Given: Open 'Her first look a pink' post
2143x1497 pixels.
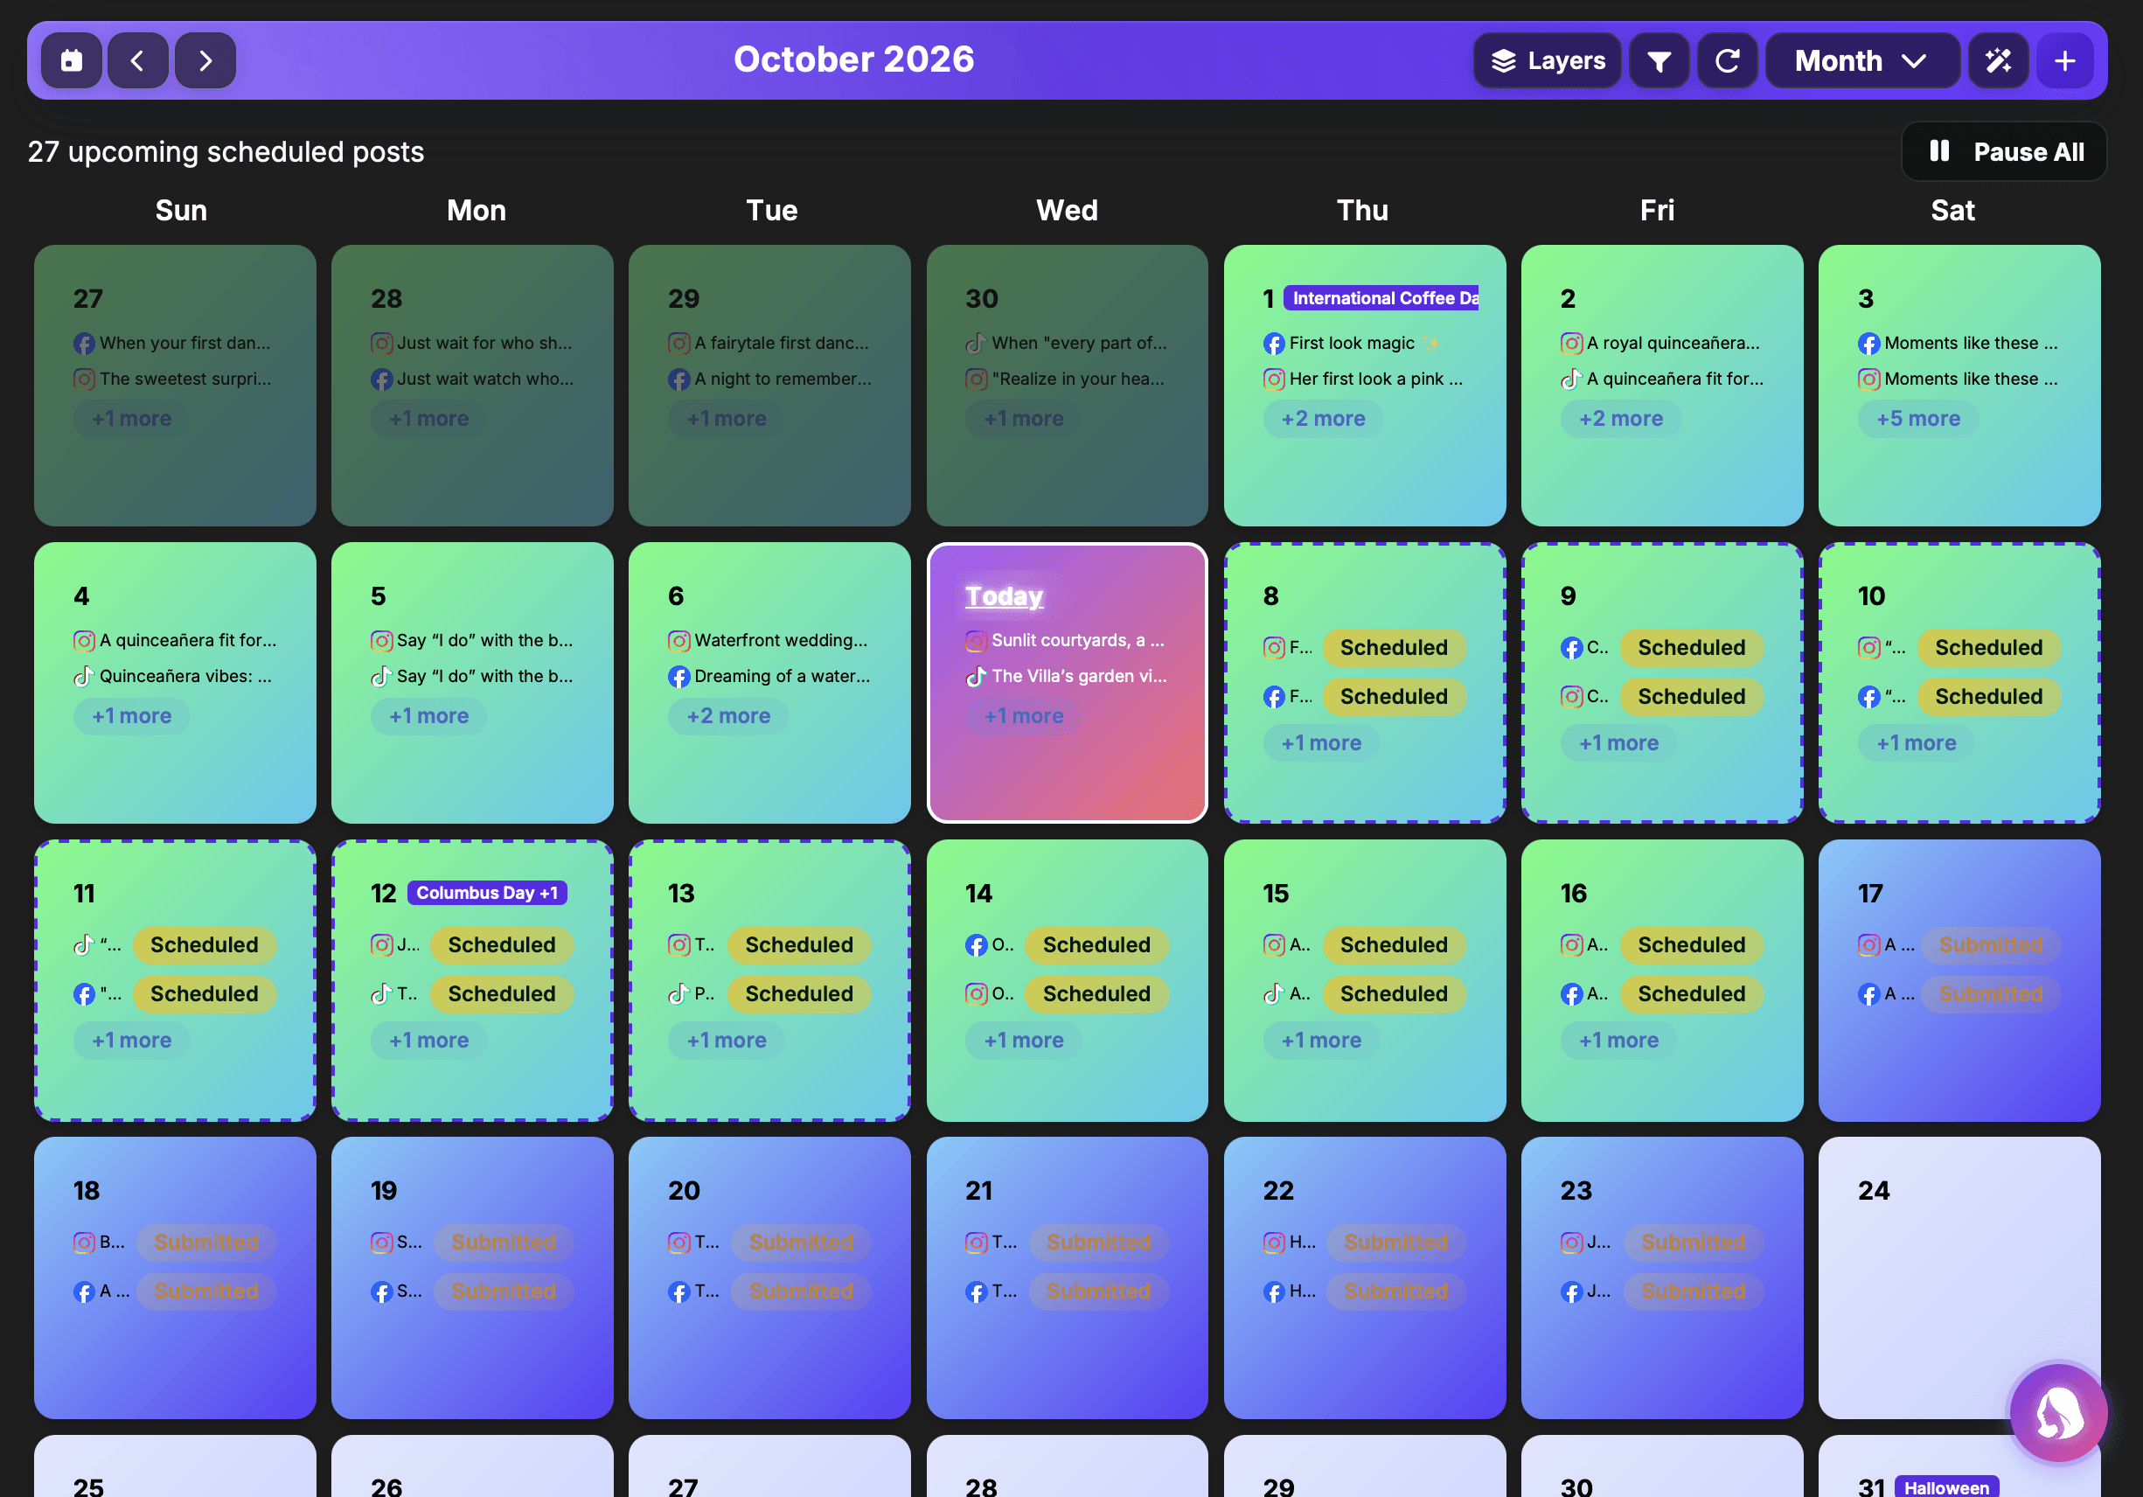Looking at the screenshot, I should [1363, 378].
